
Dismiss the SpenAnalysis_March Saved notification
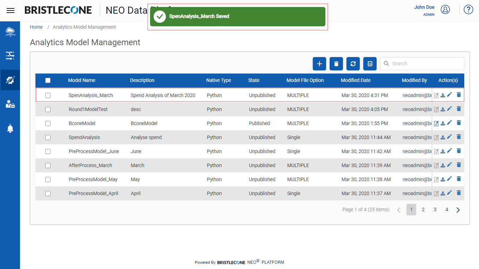pos(238,16)
